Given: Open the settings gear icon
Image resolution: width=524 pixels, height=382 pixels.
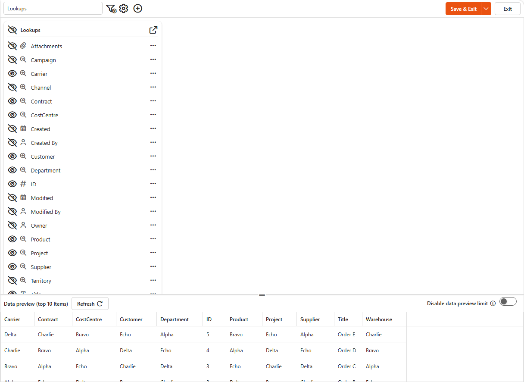Looking at the screenshot, I should coord(124,9).
